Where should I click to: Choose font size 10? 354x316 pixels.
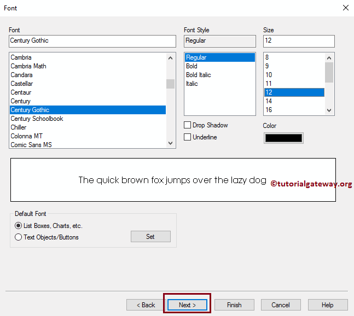tap(294, 75)
